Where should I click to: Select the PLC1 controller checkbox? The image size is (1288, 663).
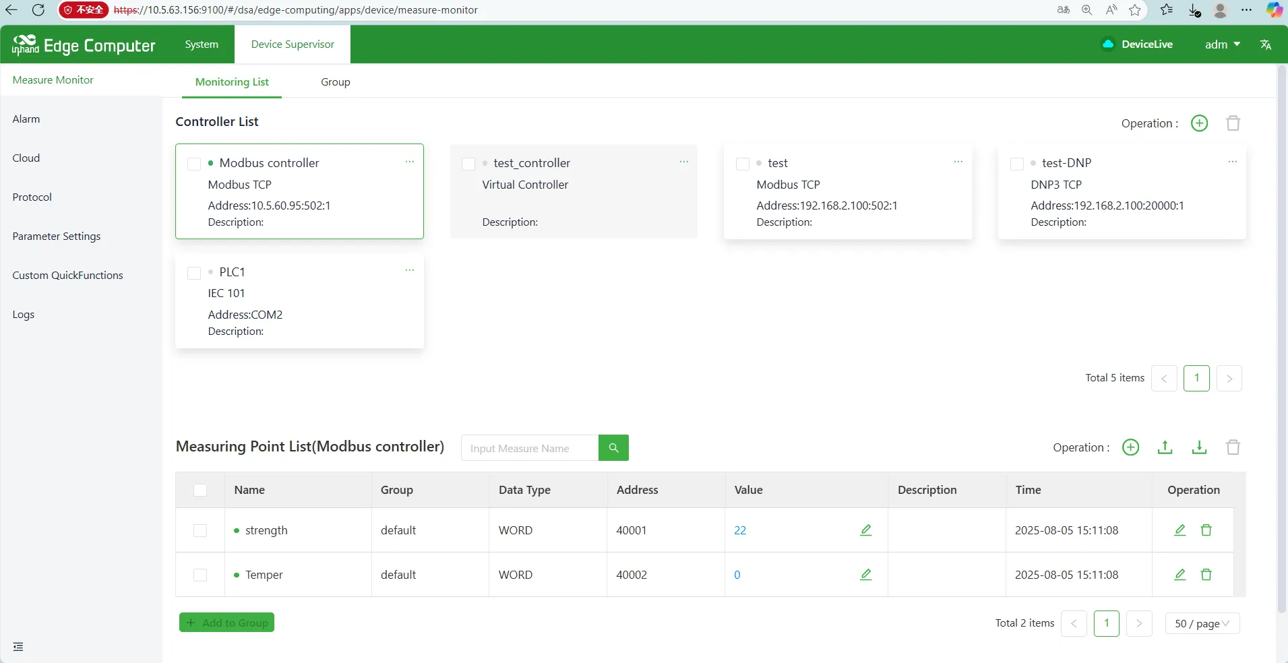point(194,273)
